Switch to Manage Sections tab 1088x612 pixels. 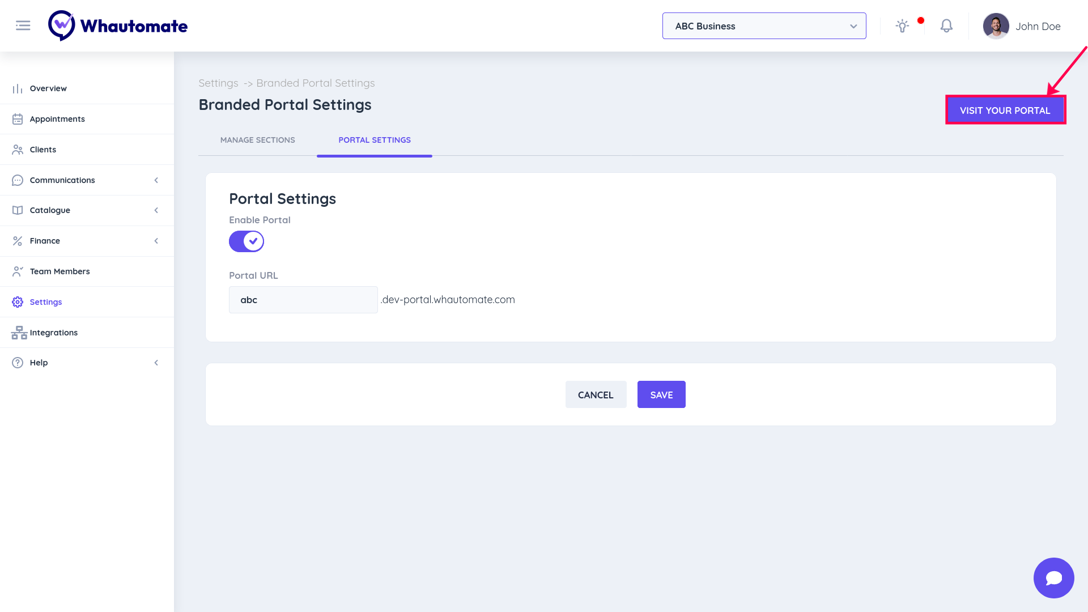pyautogui.click(x=257, y=140)
